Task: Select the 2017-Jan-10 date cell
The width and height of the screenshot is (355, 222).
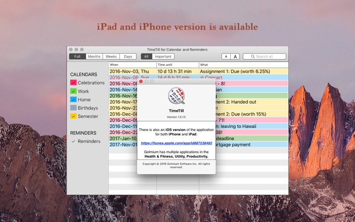Action: [x=123, y=139]
